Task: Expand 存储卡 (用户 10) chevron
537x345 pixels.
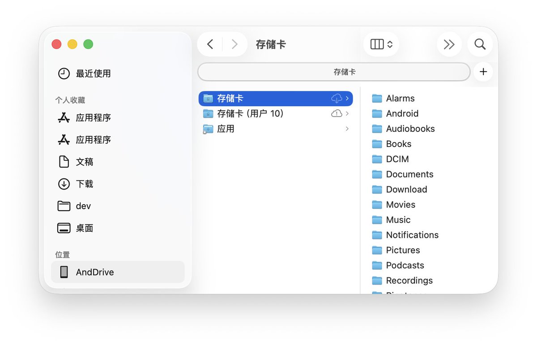Action: click(x=347, y=113)
